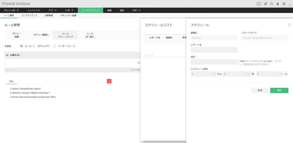Click the 保存 save button
This screenshot has width=293, height=143.
tap(279, 90)
